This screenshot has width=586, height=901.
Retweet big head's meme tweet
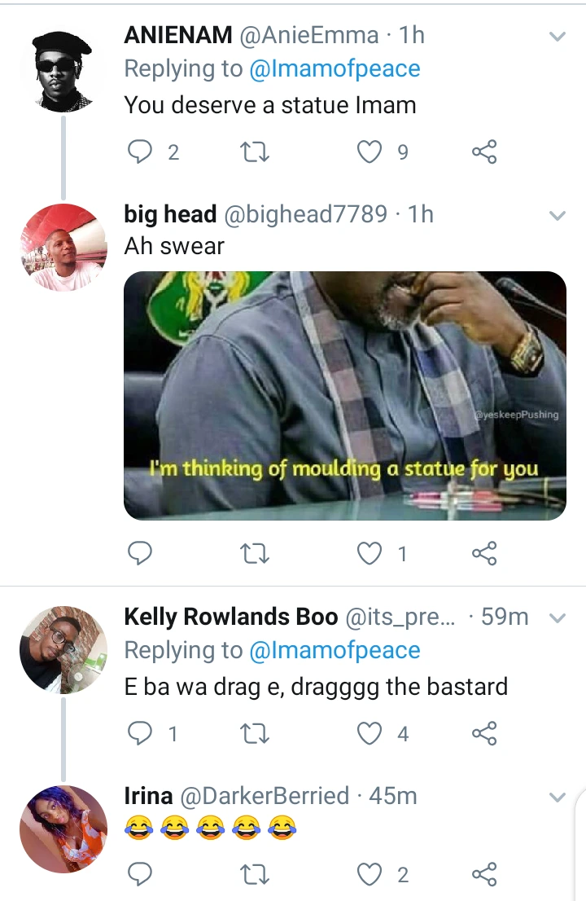point(254,554)
